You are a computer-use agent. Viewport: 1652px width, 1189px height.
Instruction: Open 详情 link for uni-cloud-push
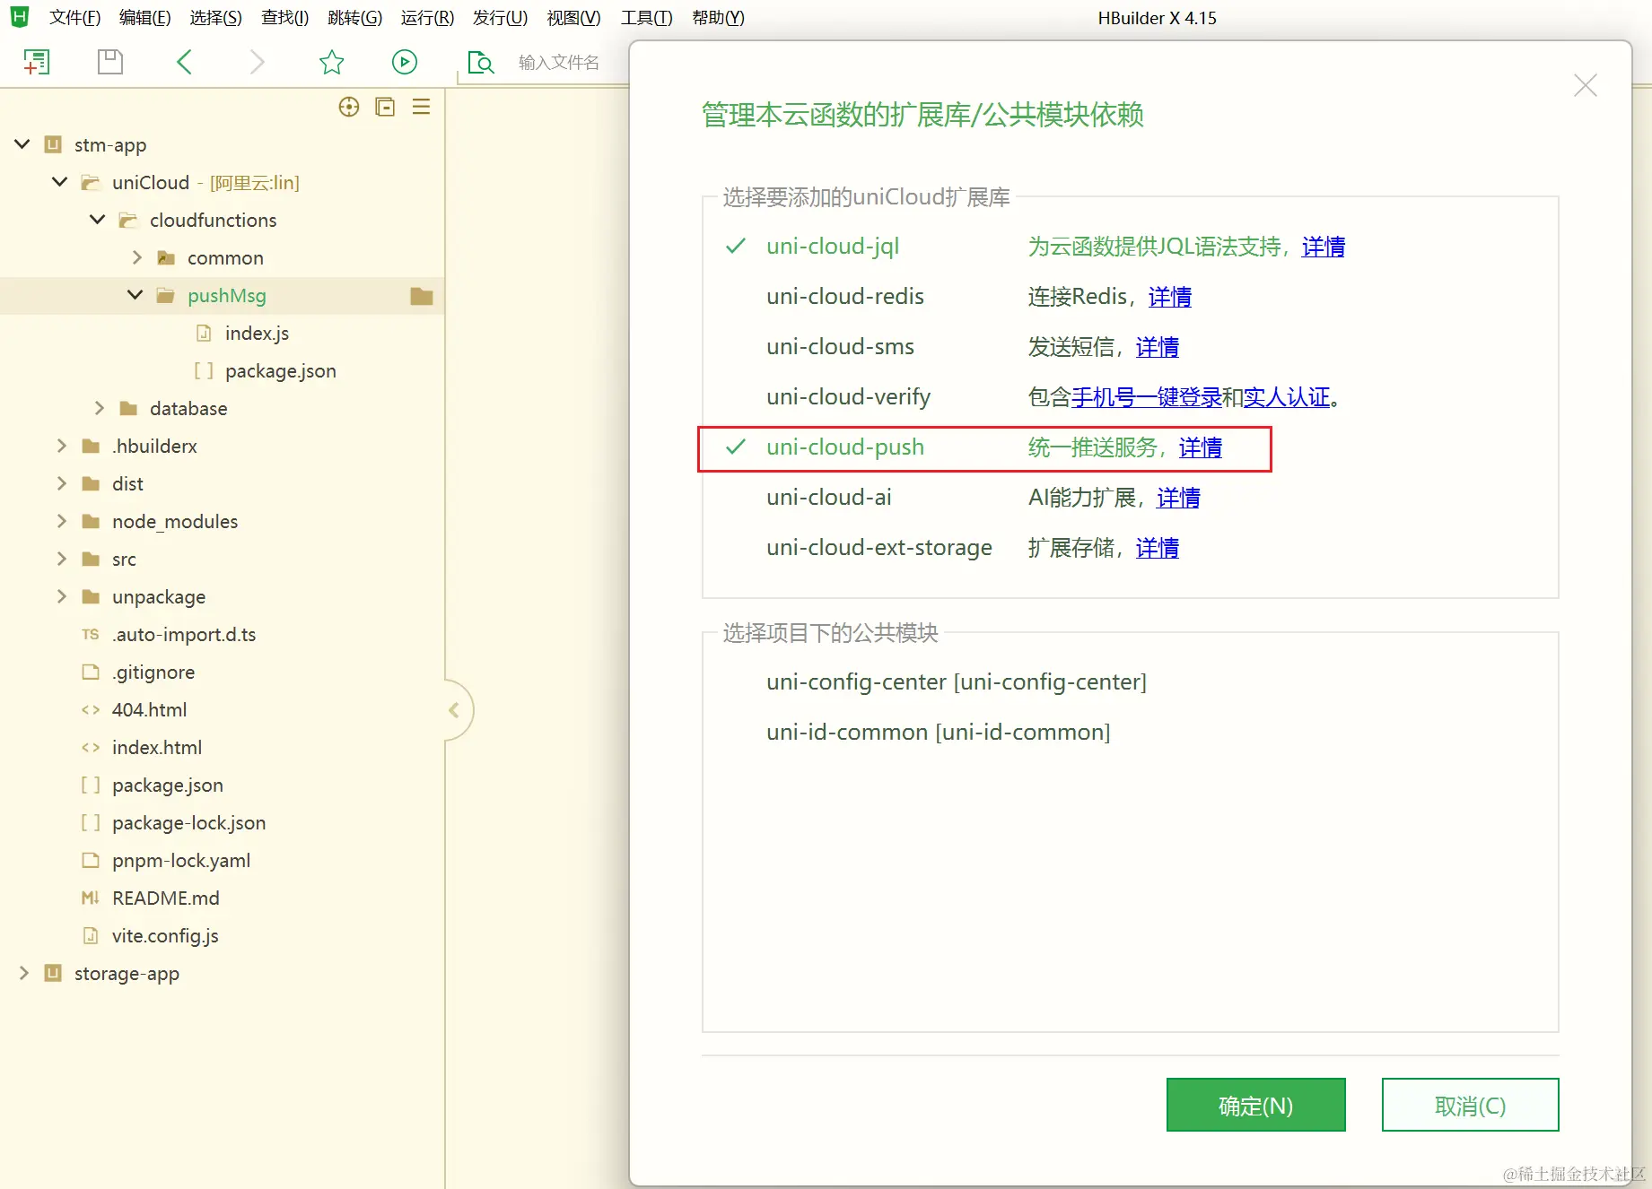[1200, 447]
